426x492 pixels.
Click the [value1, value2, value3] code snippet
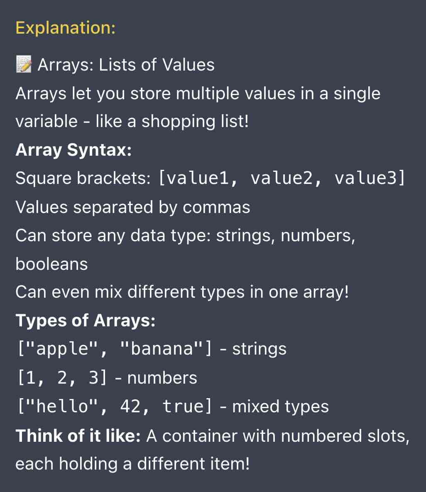282,178
